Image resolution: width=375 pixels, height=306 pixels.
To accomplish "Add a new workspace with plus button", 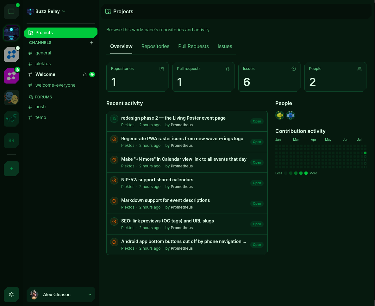I will (11, 169).
